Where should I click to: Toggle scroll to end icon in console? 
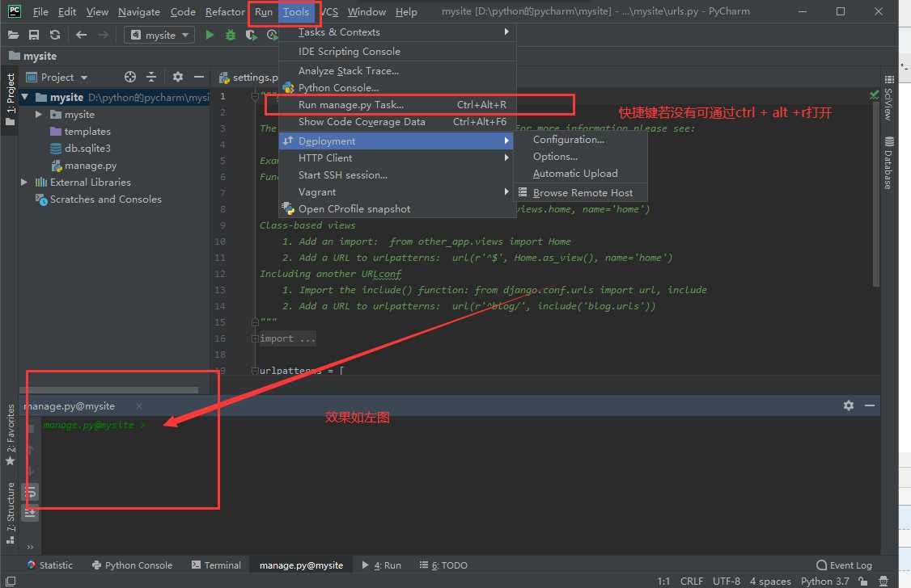click(x=30, y=513)
